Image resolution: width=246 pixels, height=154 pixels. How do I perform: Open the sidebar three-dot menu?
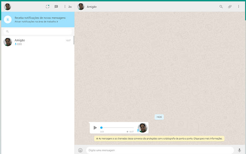65,7
